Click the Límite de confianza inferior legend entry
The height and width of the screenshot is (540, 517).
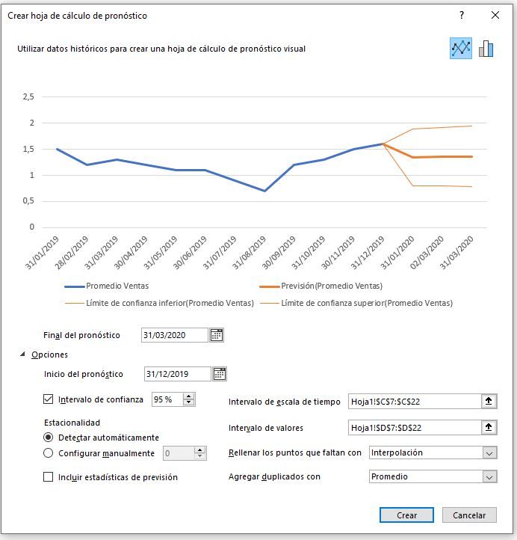coord(159,303)
